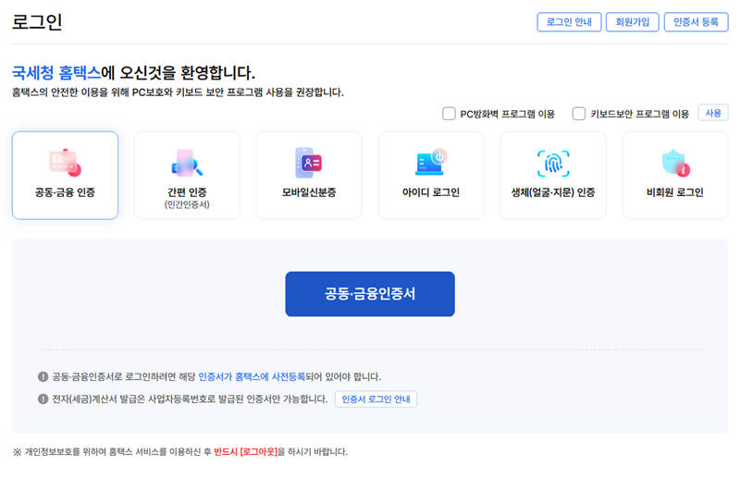This screenshot has width=740, height=479.
Task: Click info icon beside 전자(세금)계산서 발급 notice
Action: click(43, 399)
